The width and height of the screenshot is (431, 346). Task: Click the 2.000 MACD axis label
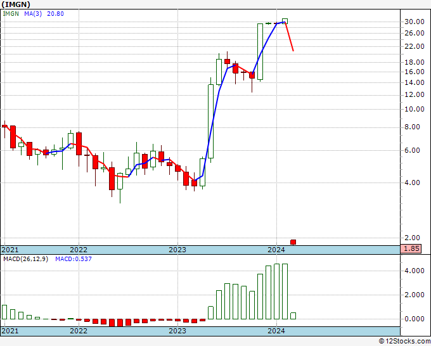pyautogui.click(x=415, y=295)
